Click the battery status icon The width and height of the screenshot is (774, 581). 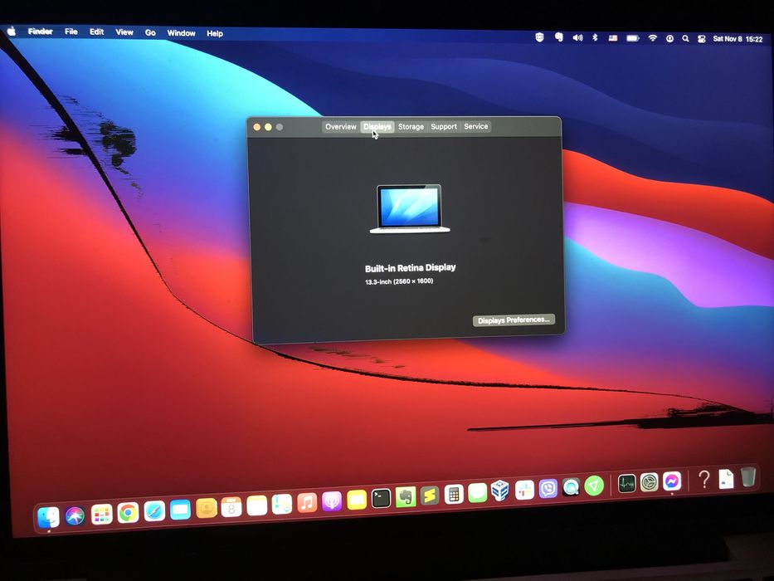(633, 38)
